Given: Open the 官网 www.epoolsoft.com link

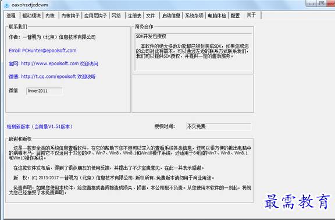Looking at the screenshot, I should tap(54, 63).
